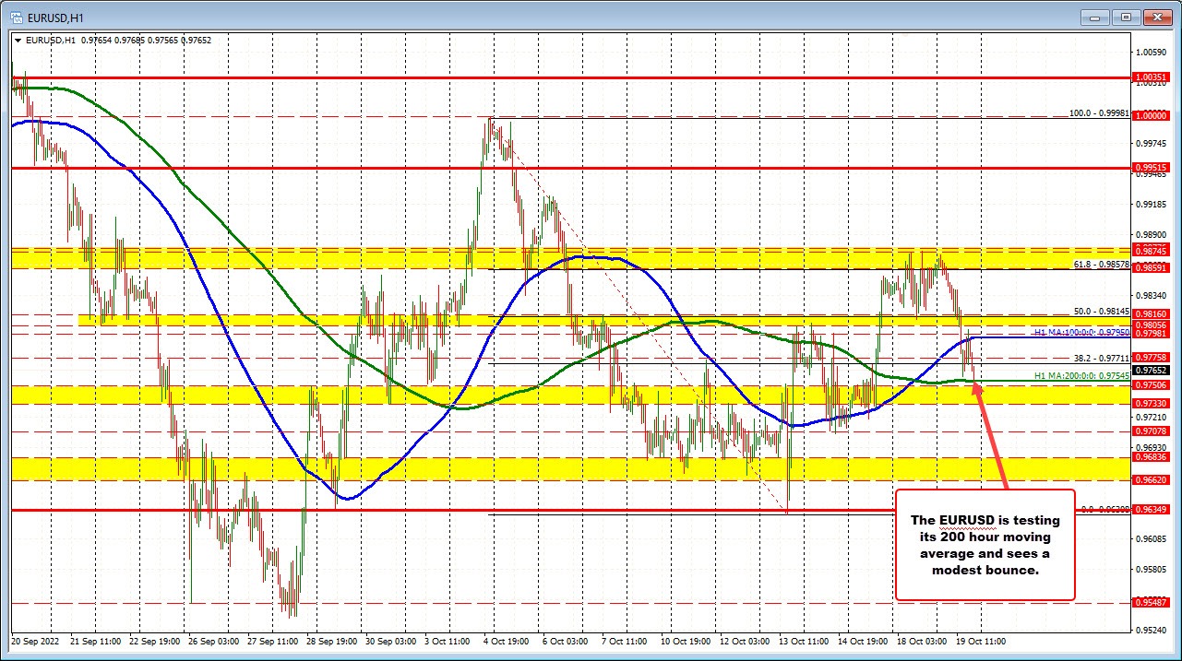Select the current price tag 0.97652
The height and width of the screenshot is (661, 1182).
click(1153, 368)
